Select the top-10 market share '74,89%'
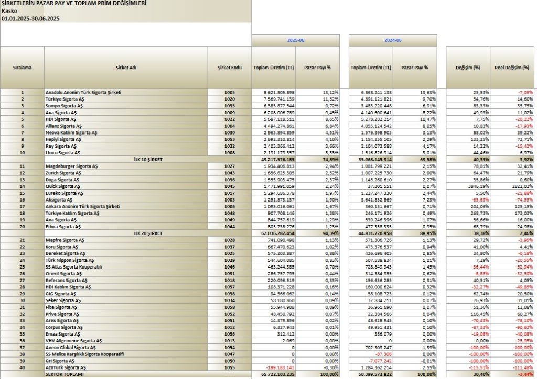537x379 pixels. pyautogui.click(x=329, y=160)
